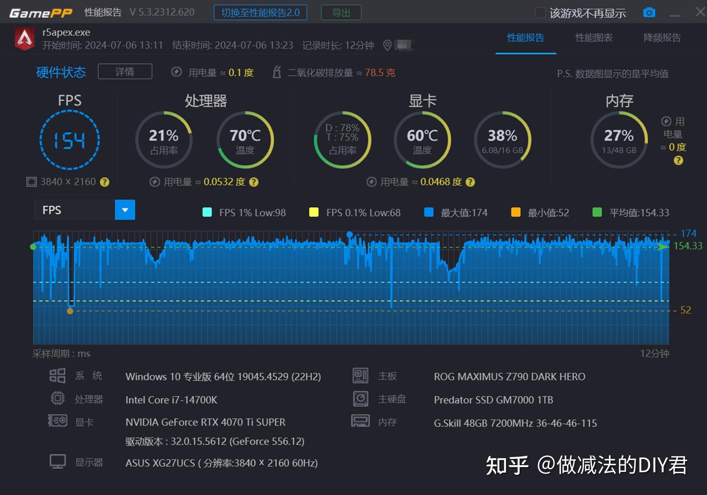
Task: Click the RAM memory icon in specs list
Action: [360, 421]
